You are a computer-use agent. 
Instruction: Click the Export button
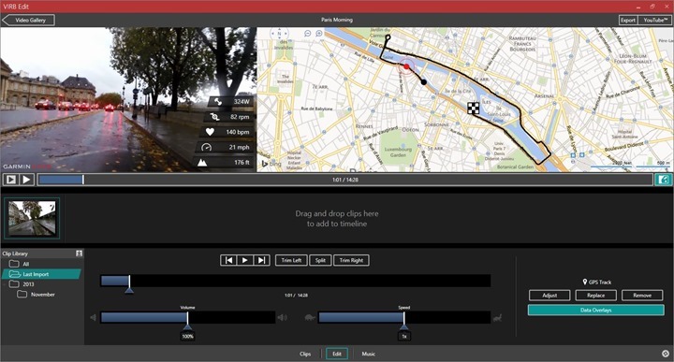[x=628, y=20]
